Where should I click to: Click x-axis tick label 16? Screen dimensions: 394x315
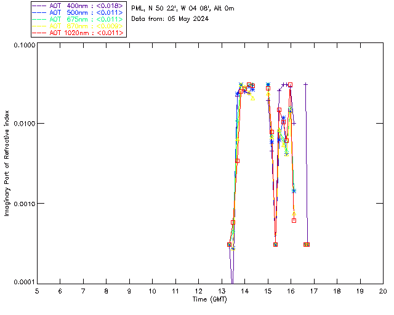pos(291,291)
